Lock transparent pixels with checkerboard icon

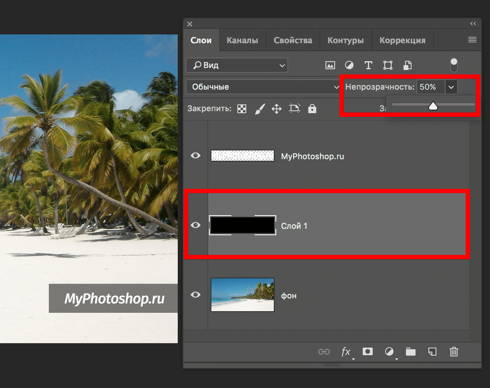pos(242,109)
